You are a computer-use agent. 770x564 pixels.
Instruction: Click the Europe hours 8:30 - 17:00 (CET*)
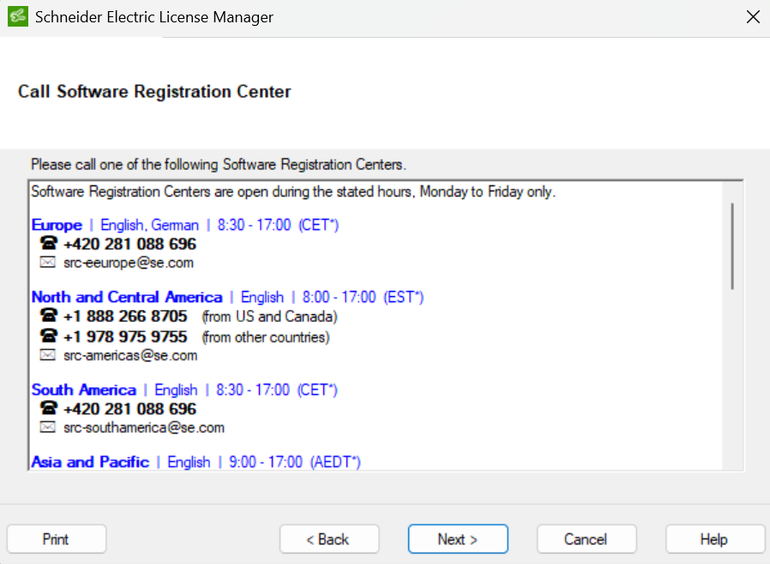click(x=278, y=225)
